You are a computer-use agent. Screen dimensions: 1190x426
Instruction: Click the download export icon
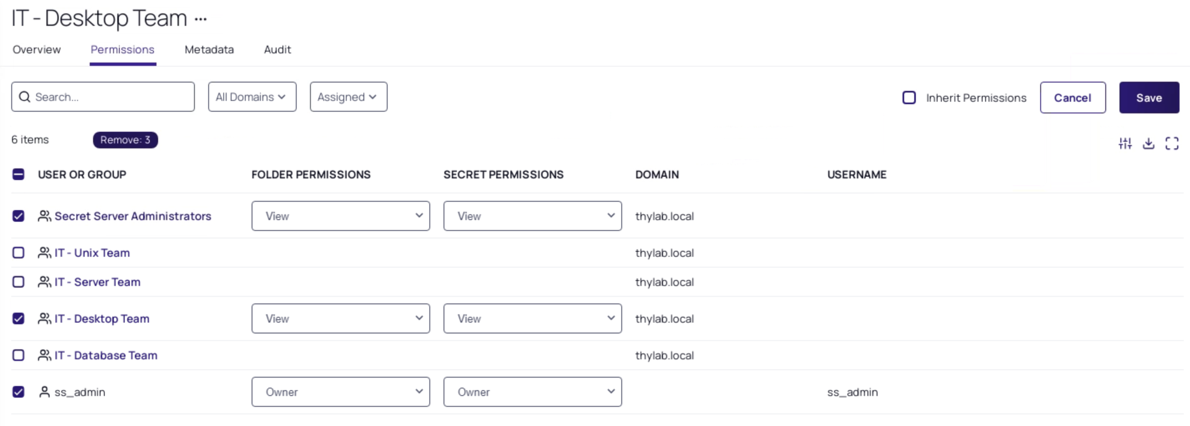1148,143
